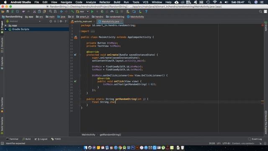Screen dimensions: 268x151
Task: Click the UTF-8 encoding in status bar
Action: [226, 143]
